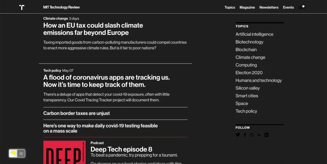Click 'To beat a pandemic' podcast subtitle

(134, 155)
